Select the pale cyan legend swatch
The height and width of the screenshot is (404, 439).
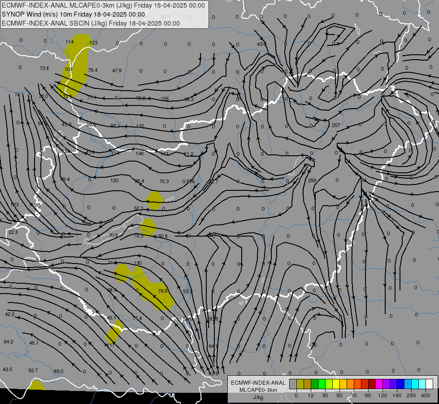click(422, 384)
